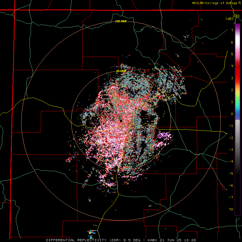Click the -6 value on color scale
The height and width of the screenshot is (242, 242).
point(231,185)
